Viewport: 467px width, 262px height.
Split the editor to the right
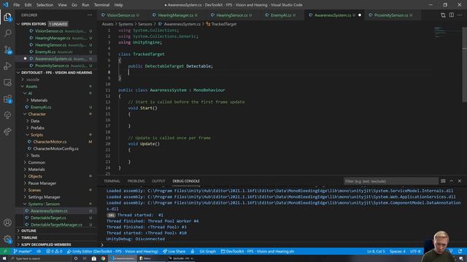click(x=452, y=15)
